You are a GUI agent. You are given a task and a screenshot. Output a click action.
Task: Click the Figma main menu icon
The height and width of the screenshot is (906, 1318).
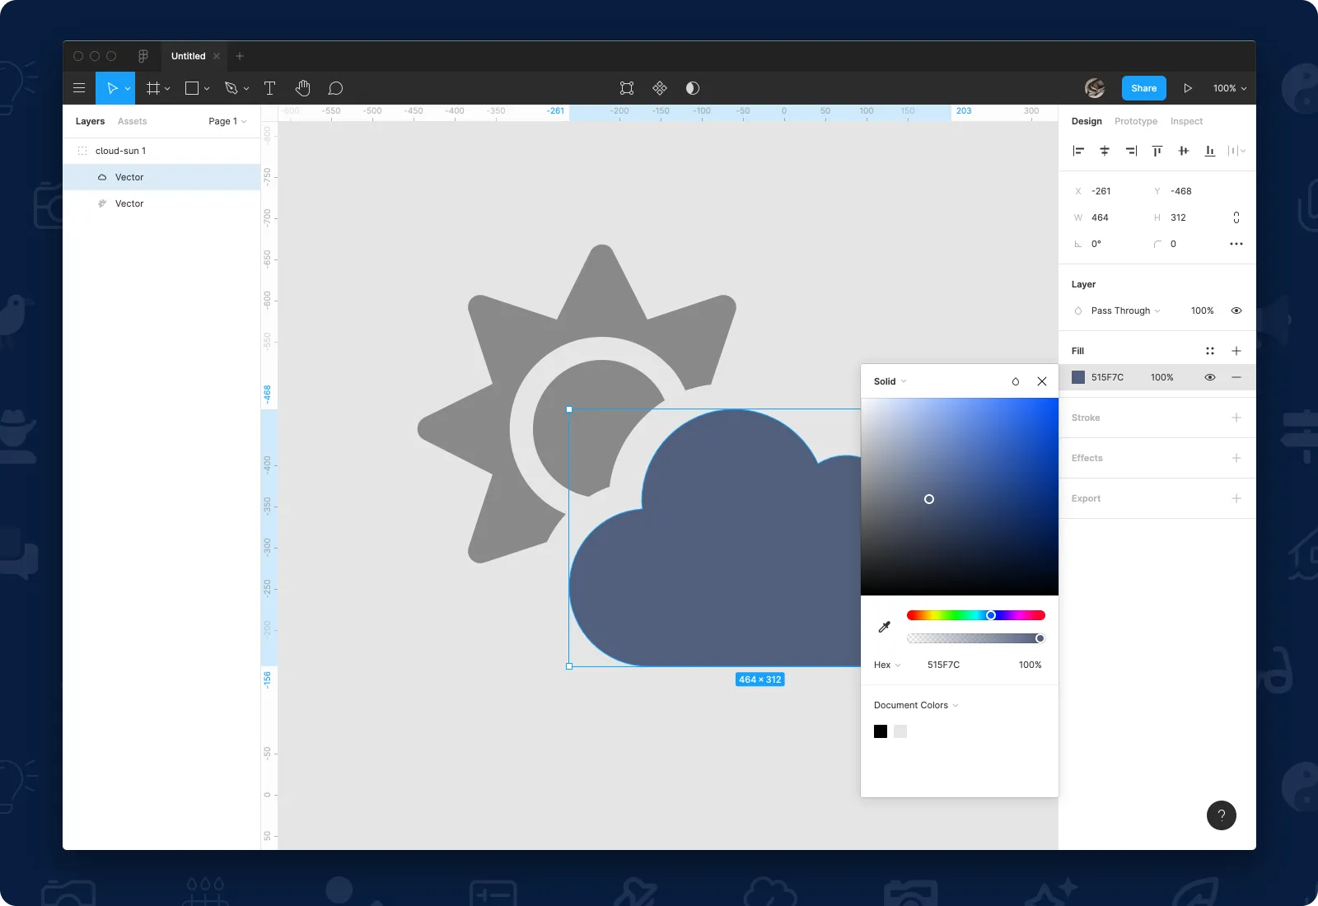coord(79,88)
